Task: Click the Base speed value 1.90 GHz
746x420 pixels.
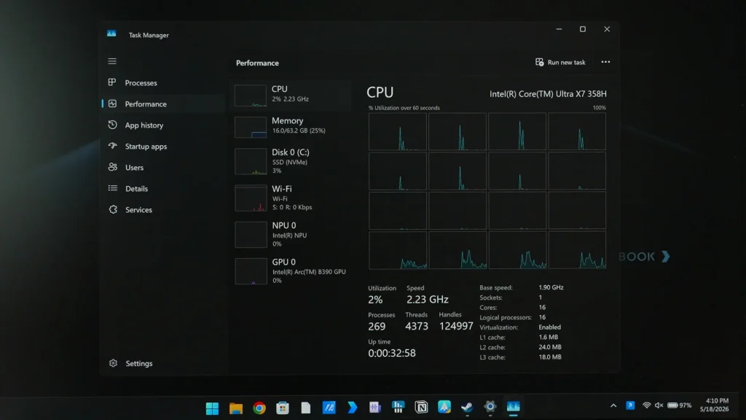Action: pyautogui.click(x=551, y=287)
